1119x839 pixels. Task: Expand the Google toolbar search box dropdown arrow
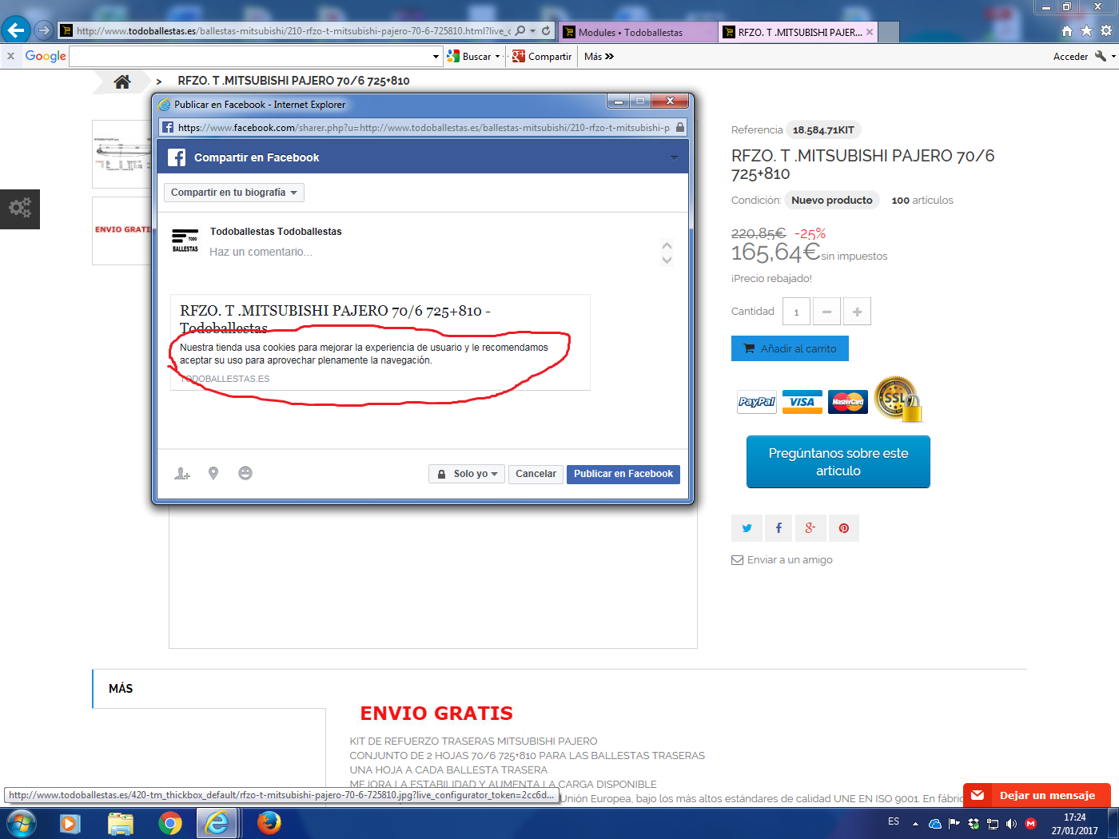[436, 57]
